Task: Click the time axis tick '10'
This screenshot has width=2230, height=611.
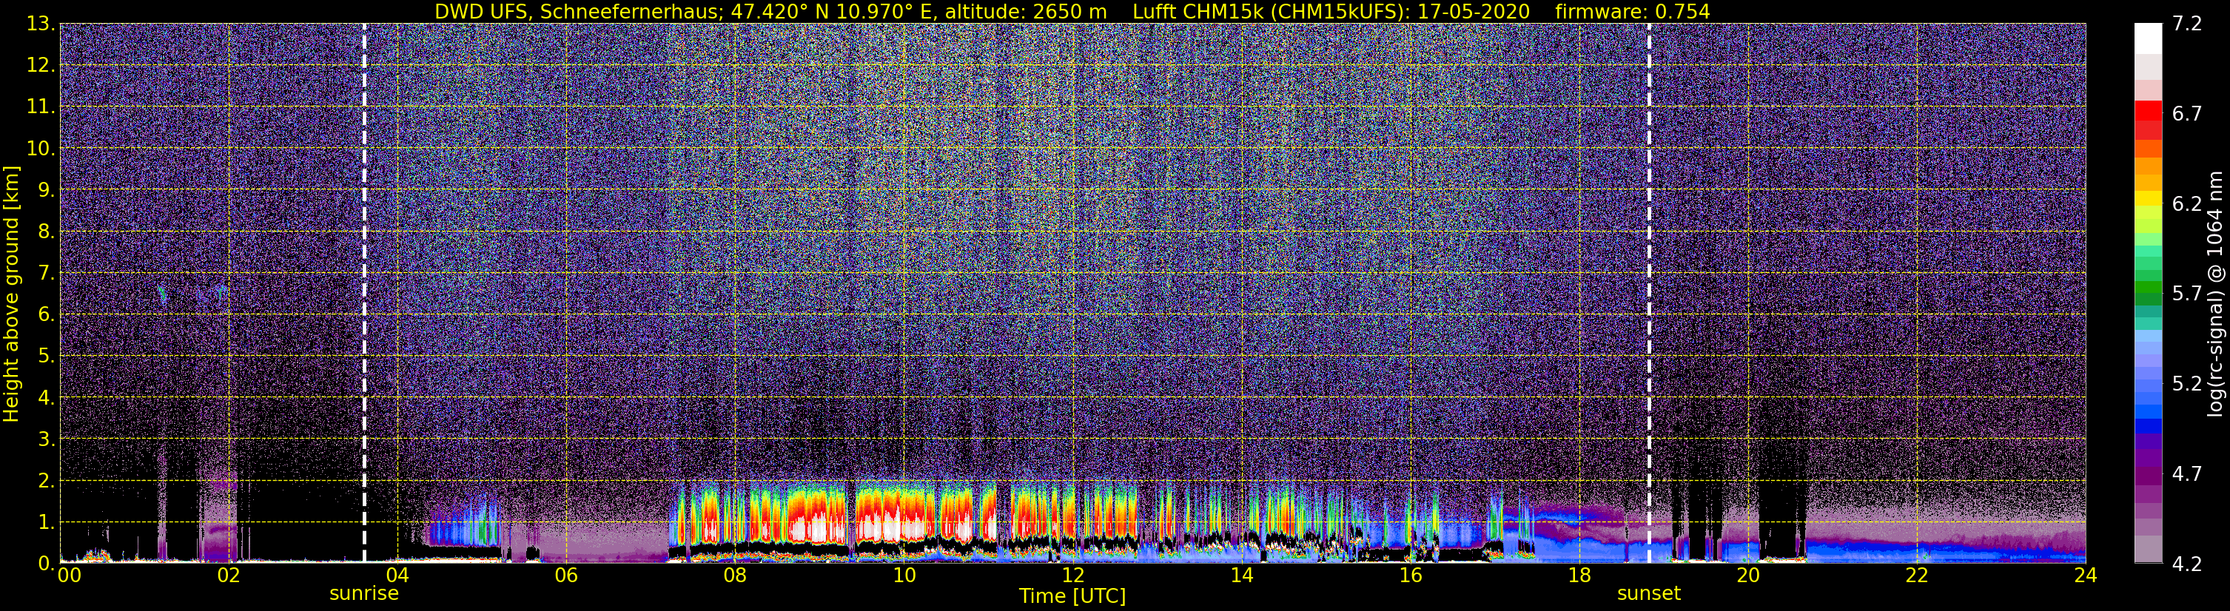Action: [x=904, y=575]
